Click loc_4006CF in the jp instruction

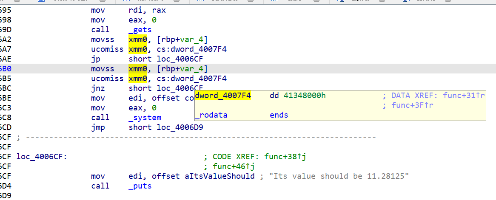[x=180, y=59]
